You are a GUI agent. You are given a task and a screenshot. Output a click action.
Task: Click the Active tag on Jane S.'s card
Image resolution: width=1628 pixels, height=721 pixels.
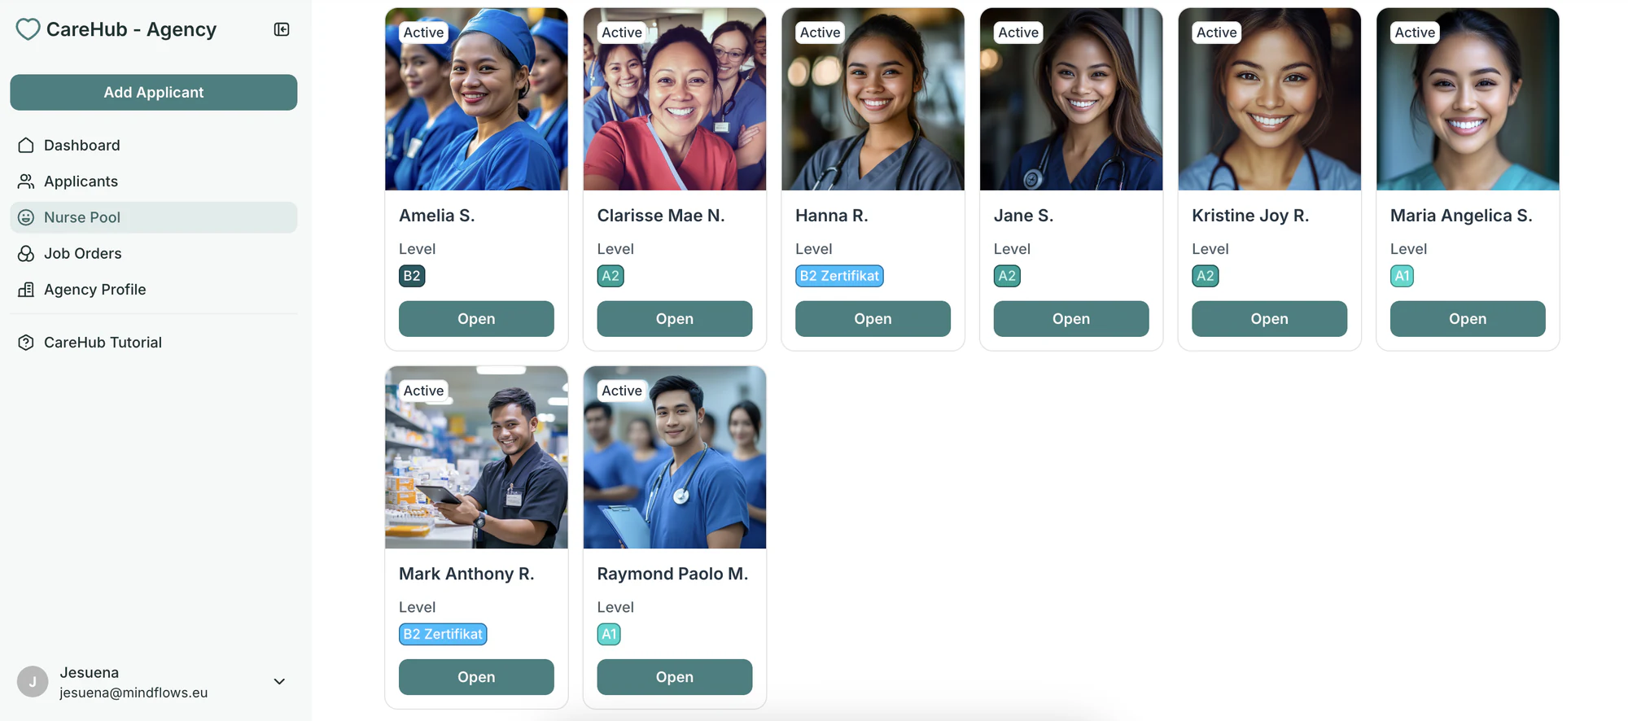(x=1018, y=33)
